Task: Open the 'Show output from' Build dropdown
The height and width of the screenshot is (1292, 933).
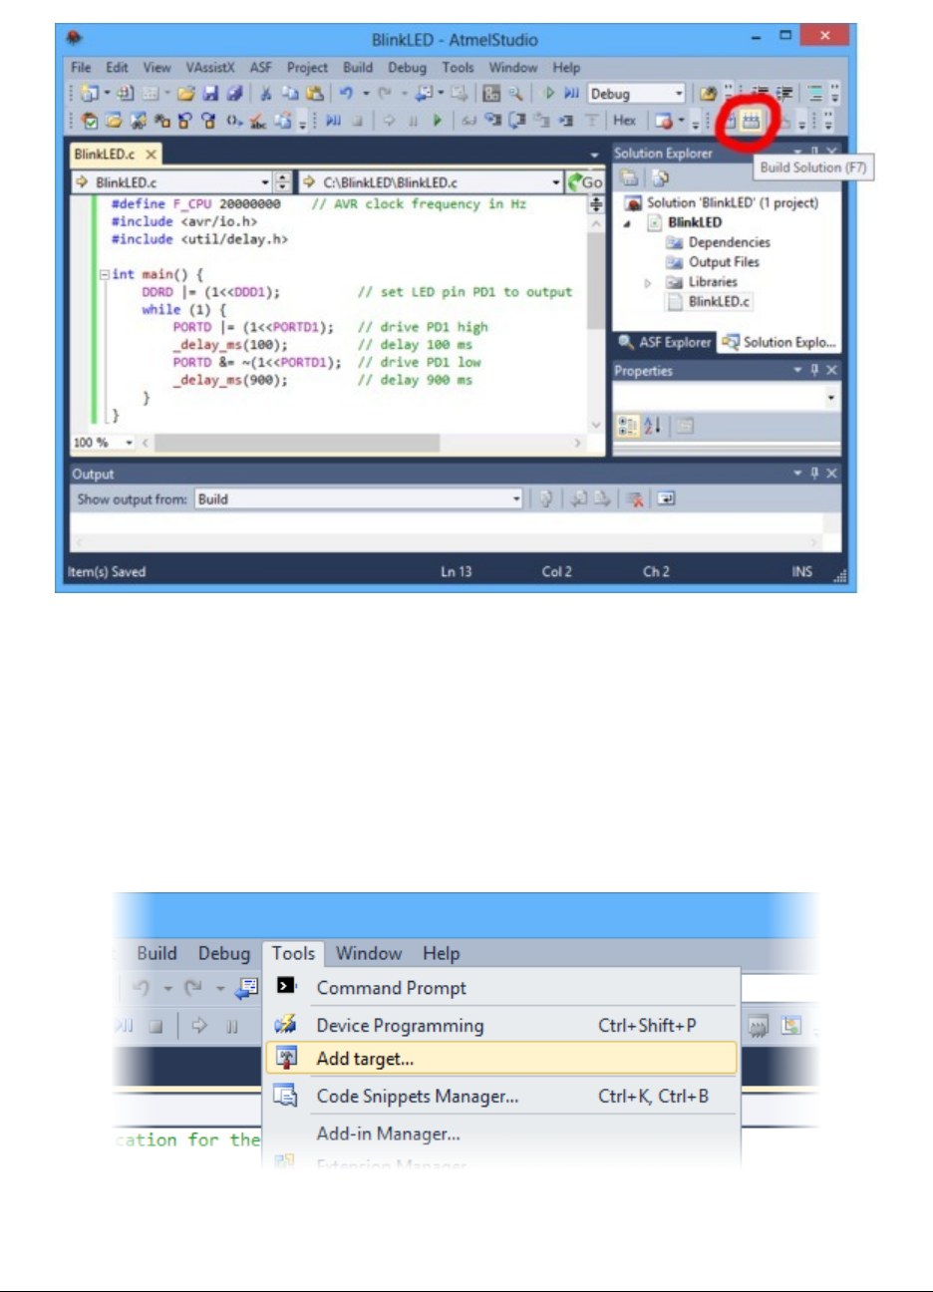Action: coord(358,498)
